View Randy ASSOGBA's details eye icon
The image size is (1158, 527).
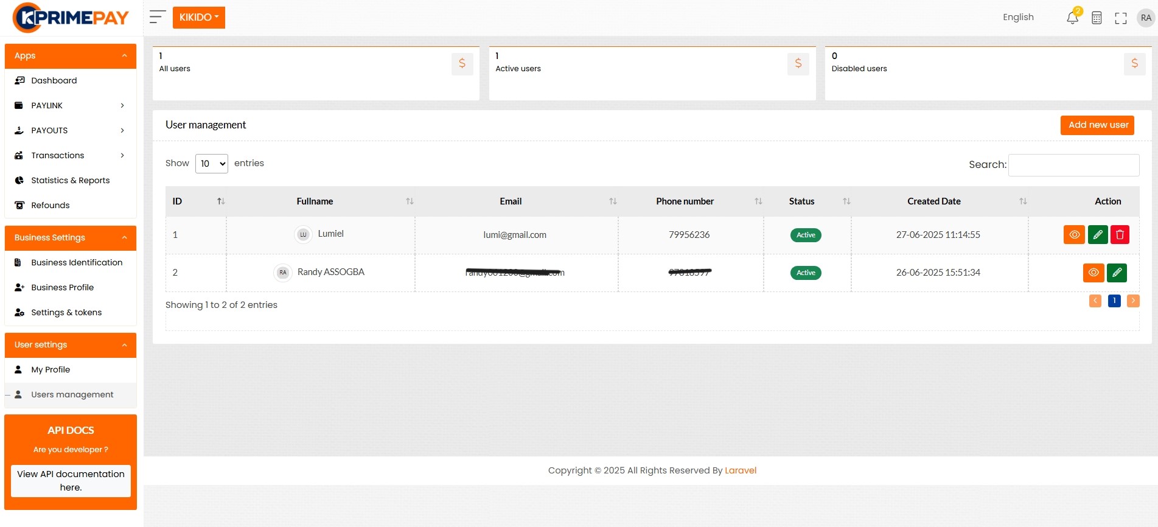1093,272
